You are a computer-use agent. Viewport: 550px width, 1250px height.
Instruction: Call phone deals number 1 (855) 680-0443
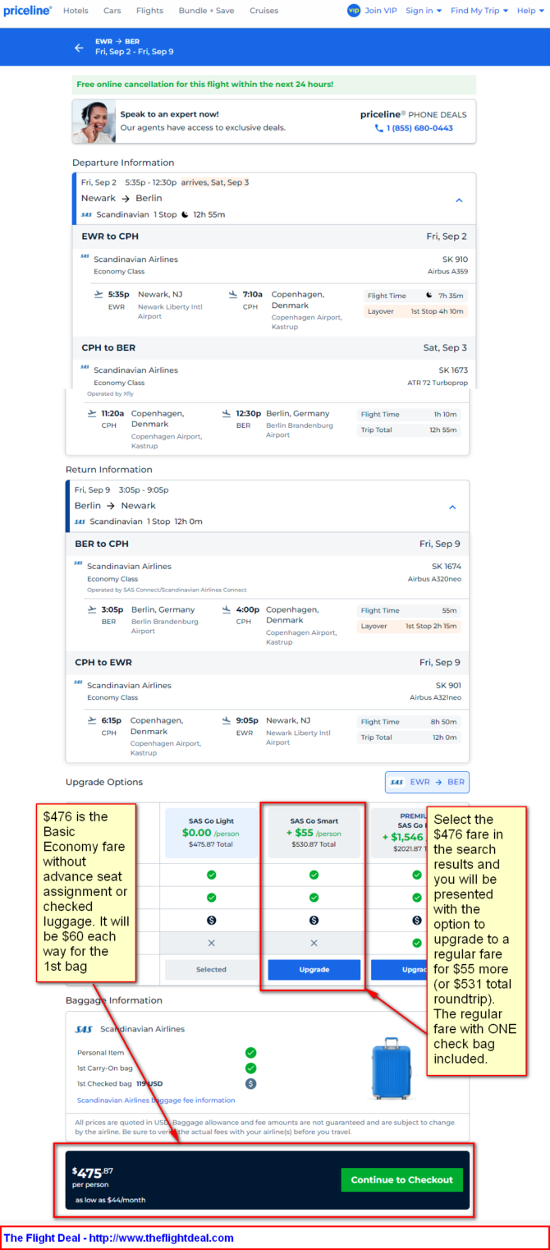coord(419,128)
